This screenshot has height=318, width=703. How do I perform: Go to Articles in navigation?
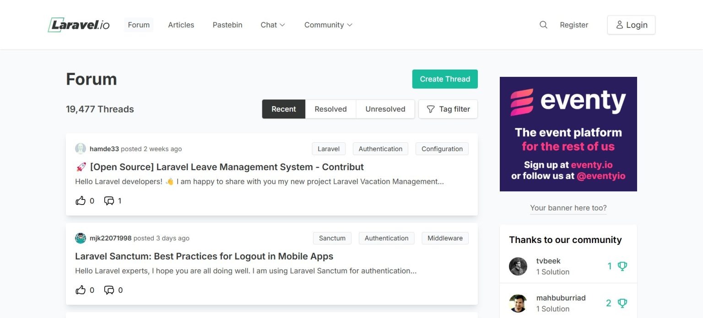181,25
